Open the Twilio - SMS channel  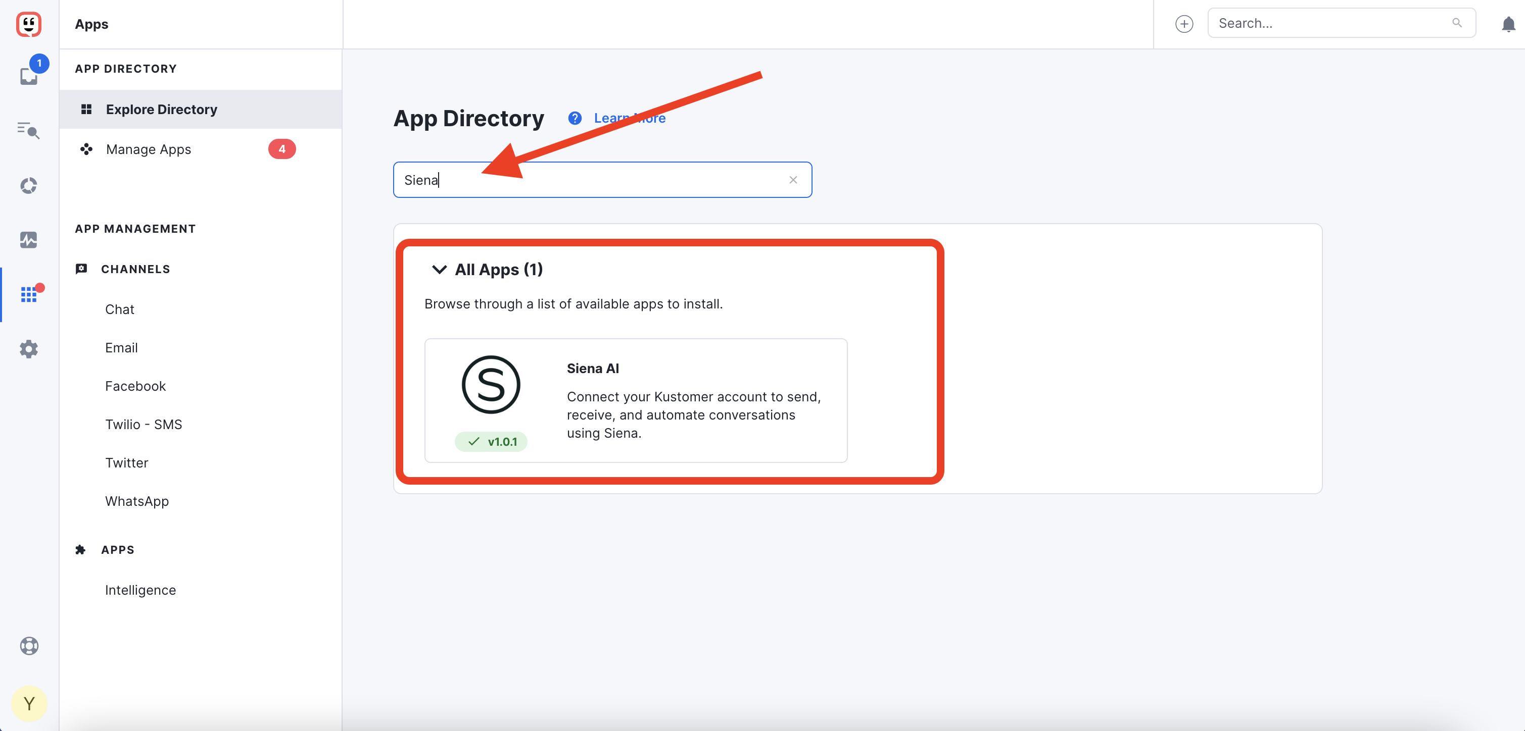(x=144, y=425)
